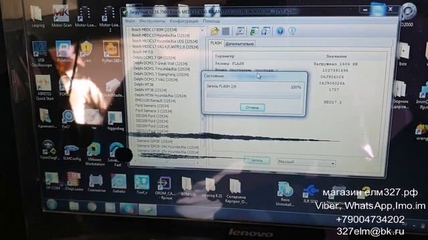Open Revo Uninstaller desktop shortcut
Viewport: 428px width, 240px height.
(285, 194)
